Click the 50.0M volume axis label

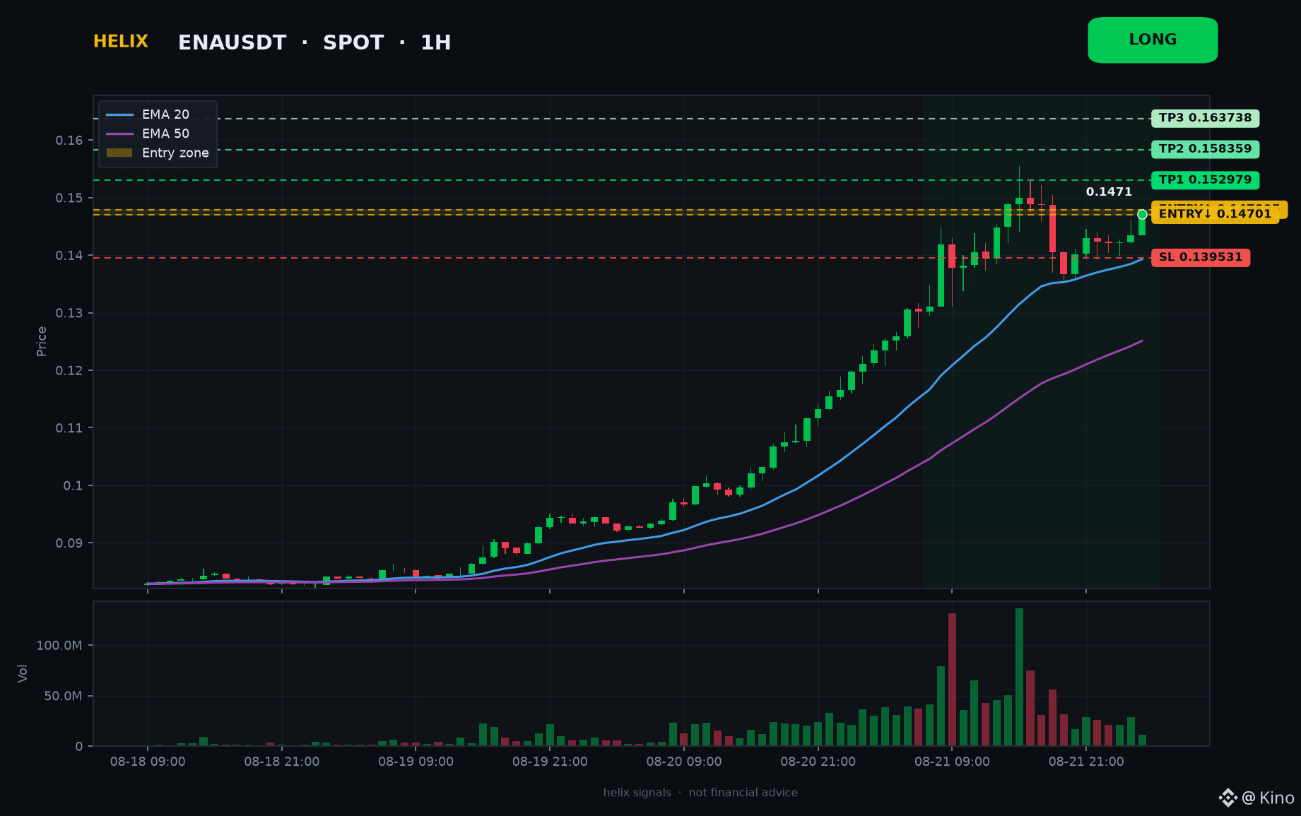(x=63, y=697)
